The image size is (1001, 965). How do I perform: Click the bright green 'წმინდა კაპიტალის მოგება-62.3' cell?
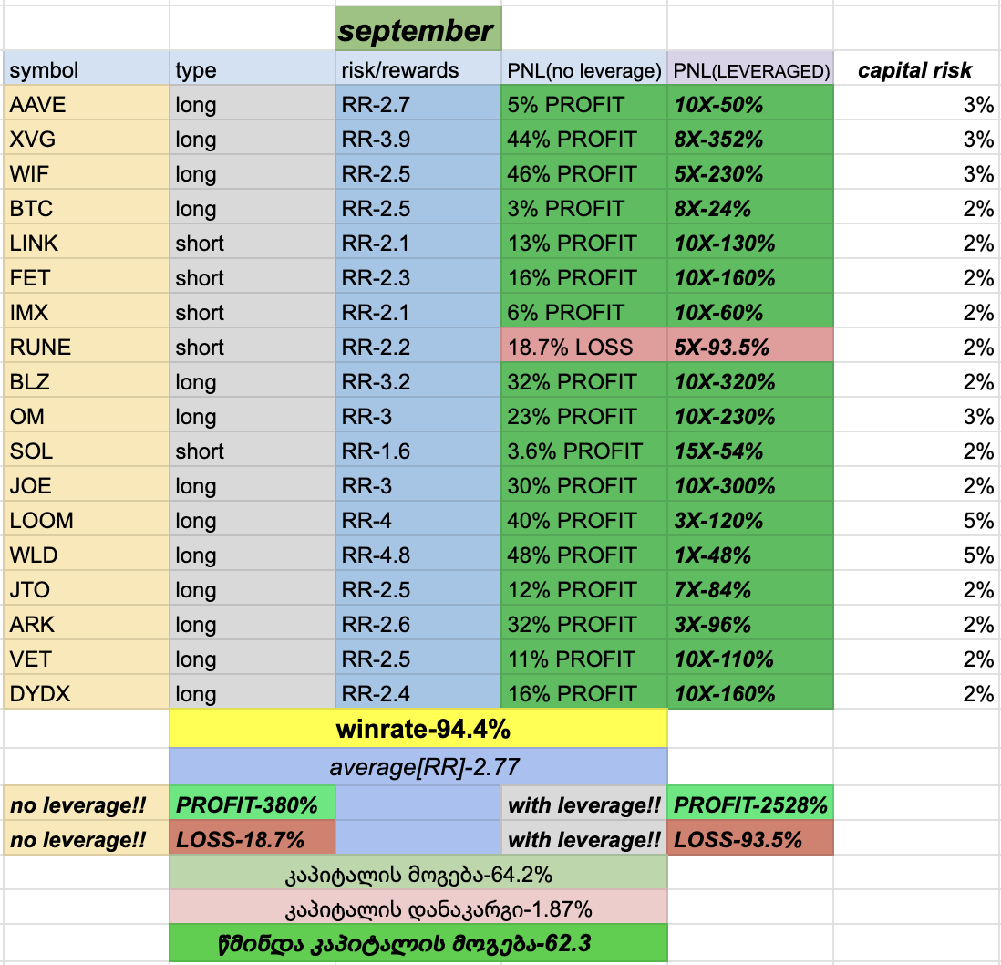click(x=418, y=944)
